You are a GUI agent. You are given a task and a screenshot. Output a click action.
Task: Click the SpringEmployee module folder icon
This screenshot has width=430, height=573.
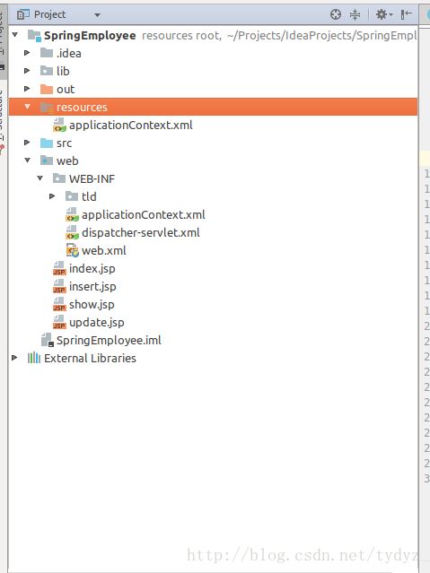click(34, 36)
